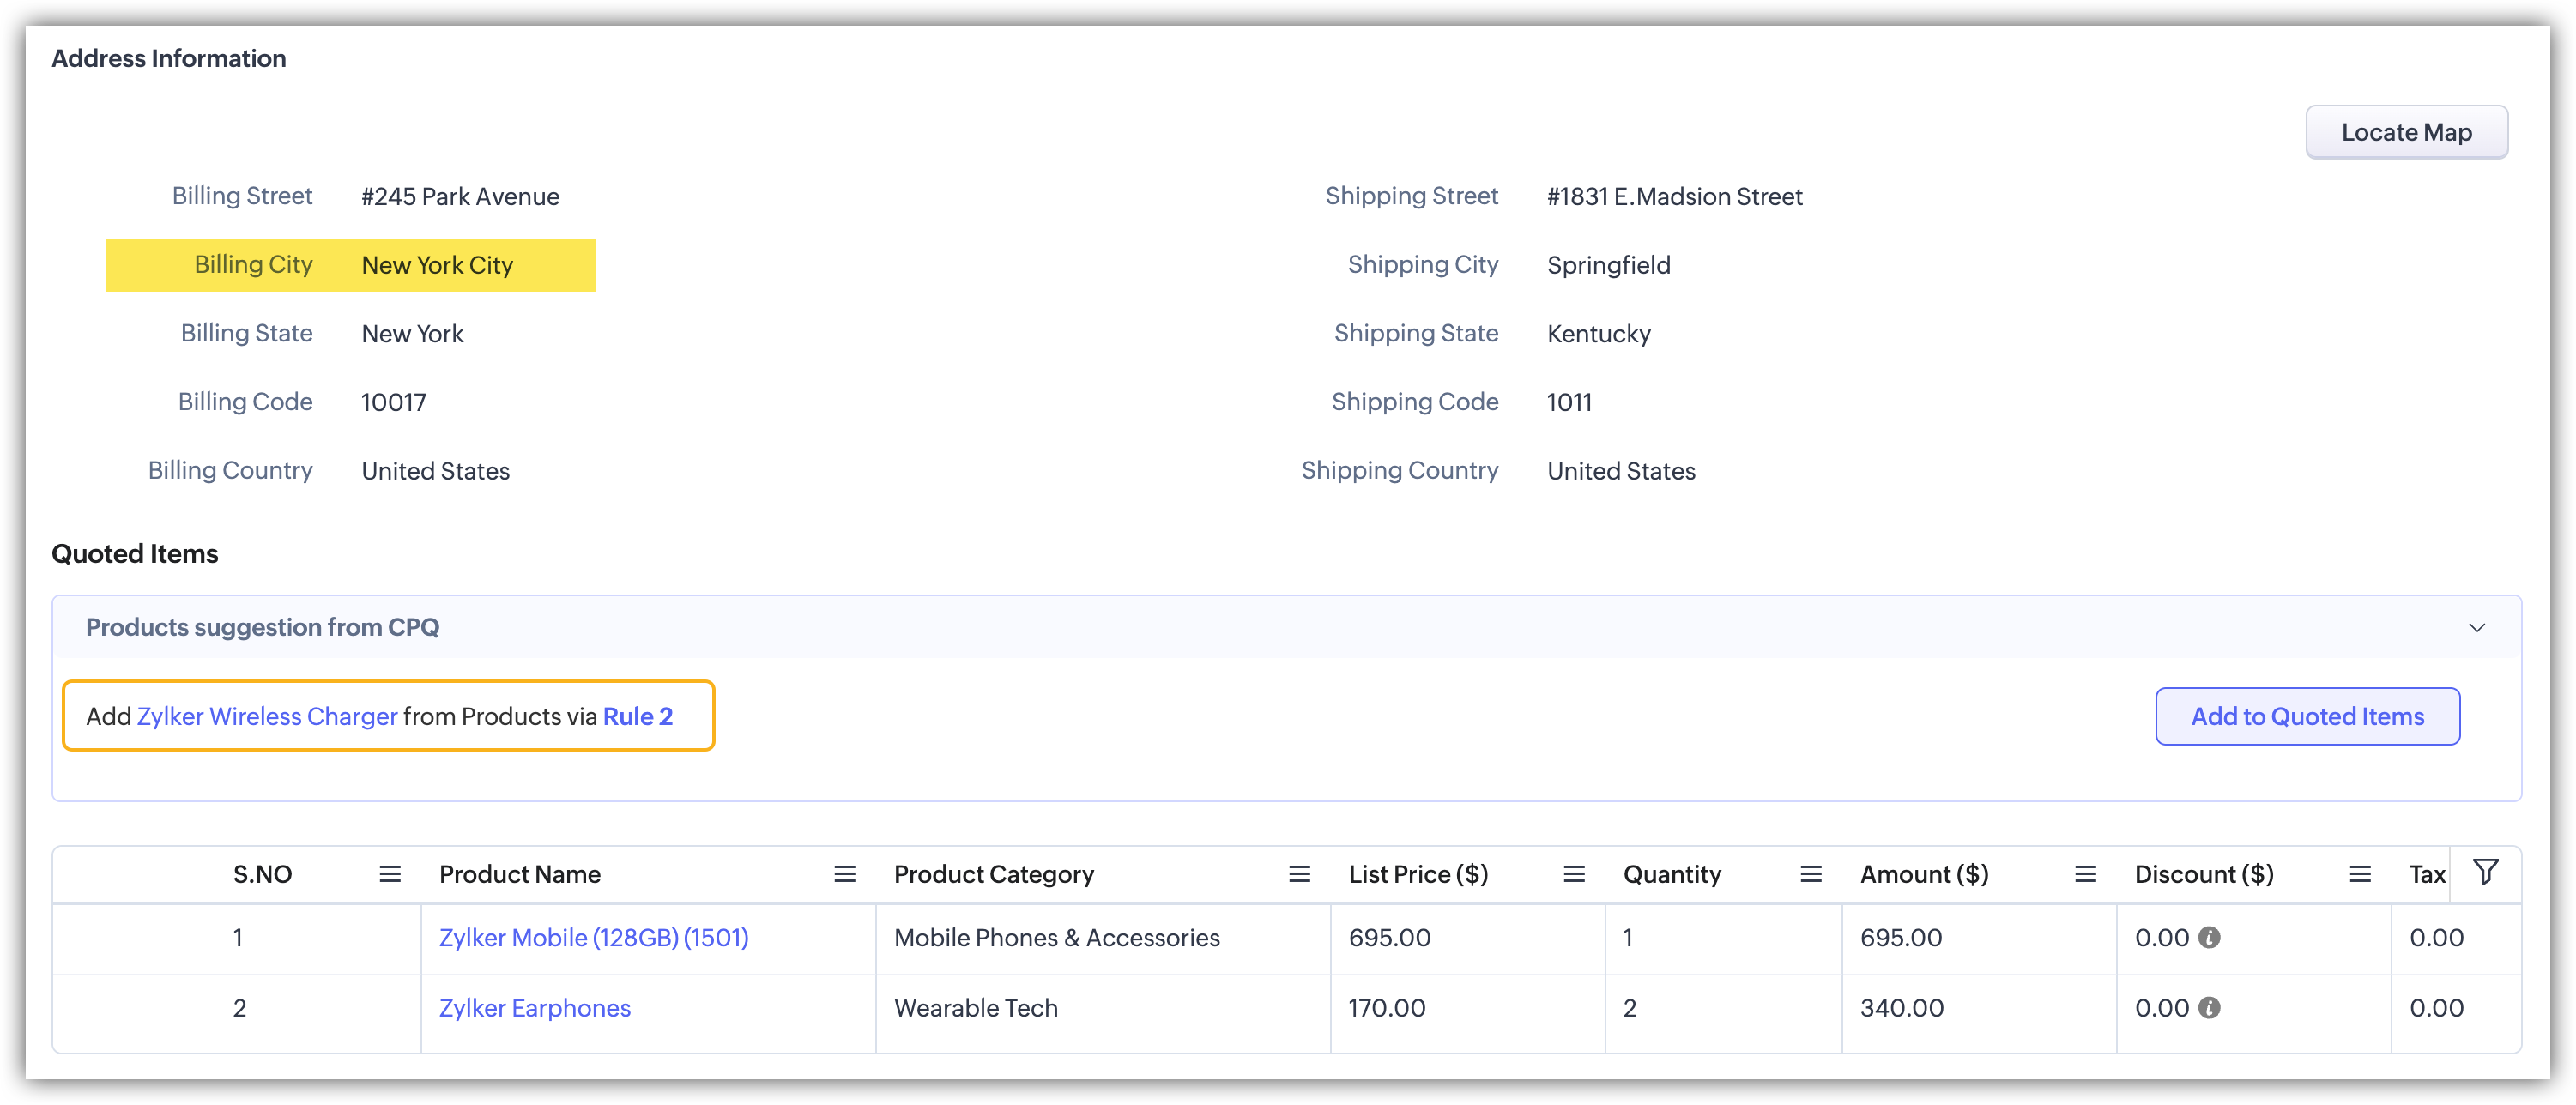Open Zylker Earphones product link
The image size is (2576, 1105).
pos(534,1007)
